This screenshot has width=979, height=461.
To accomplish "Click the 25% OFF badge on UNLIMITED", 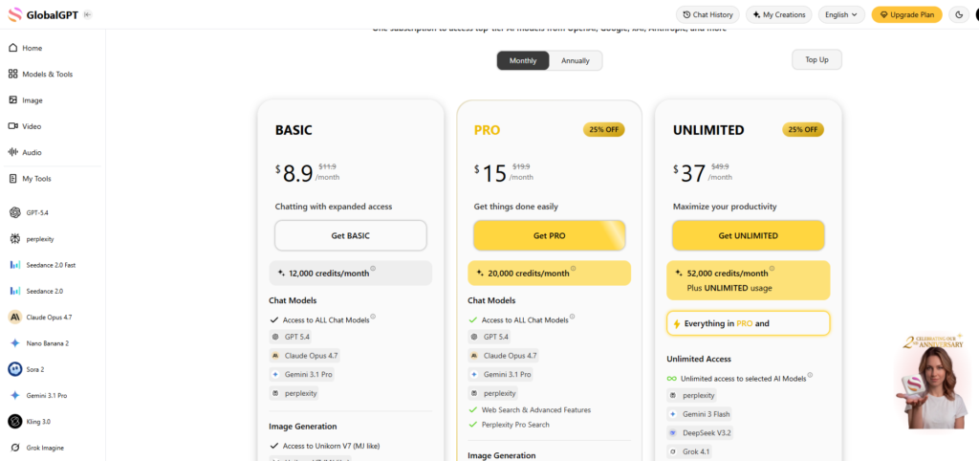I will [x=803, y=129].
